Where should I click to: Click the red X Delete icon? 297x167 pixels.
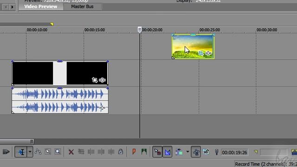pos(71,152)
